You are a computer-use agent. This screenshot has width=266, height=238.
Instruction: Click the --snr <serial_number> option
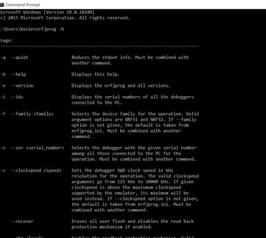(x=37, y=148)
